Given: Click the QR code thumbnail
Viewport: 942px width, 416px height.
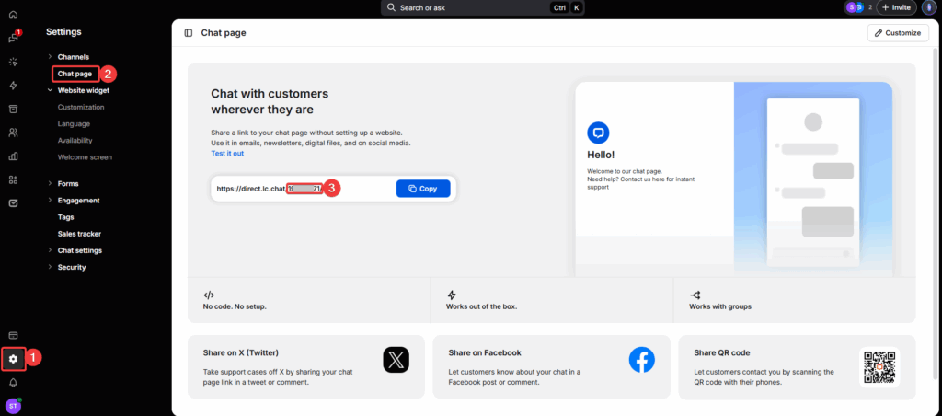Looking at the screenshot, I should [878, 365].
